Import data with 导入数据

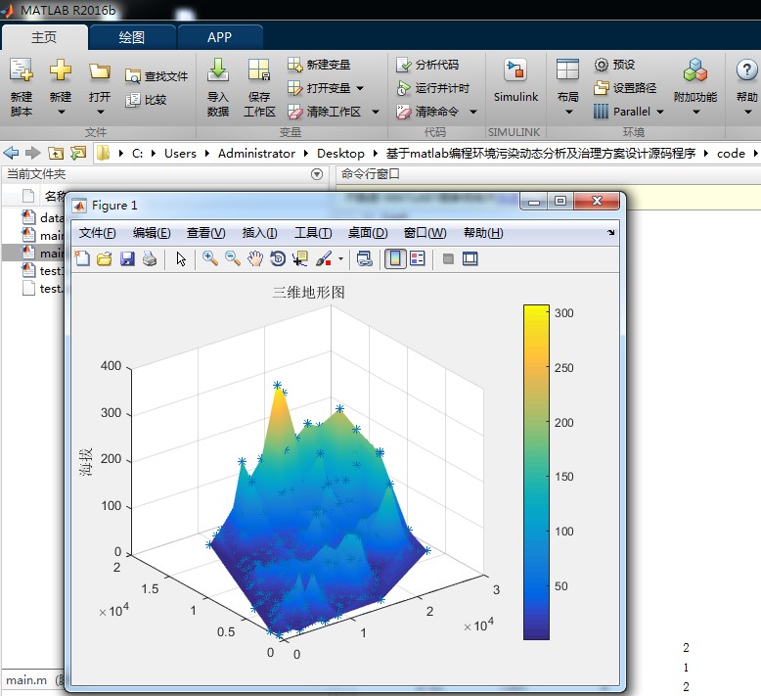218,87
